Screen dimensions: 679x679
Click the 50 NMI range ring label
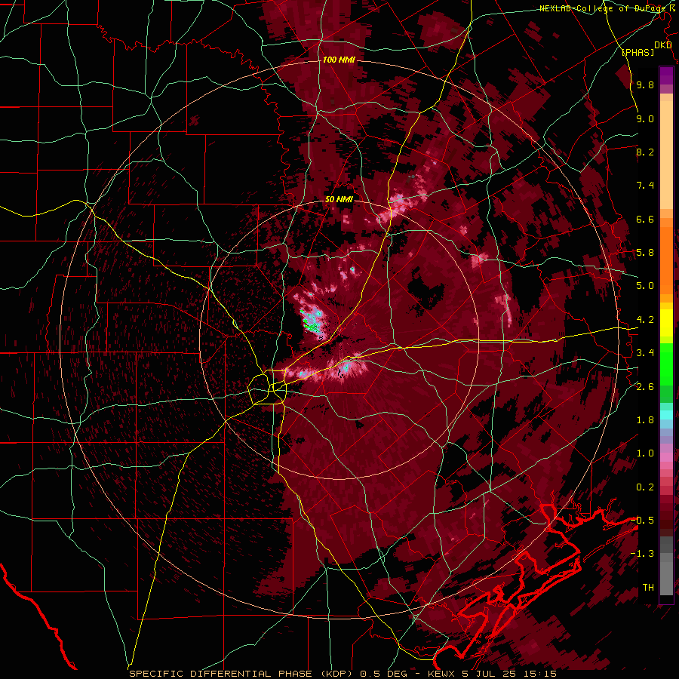coord(339,199)
